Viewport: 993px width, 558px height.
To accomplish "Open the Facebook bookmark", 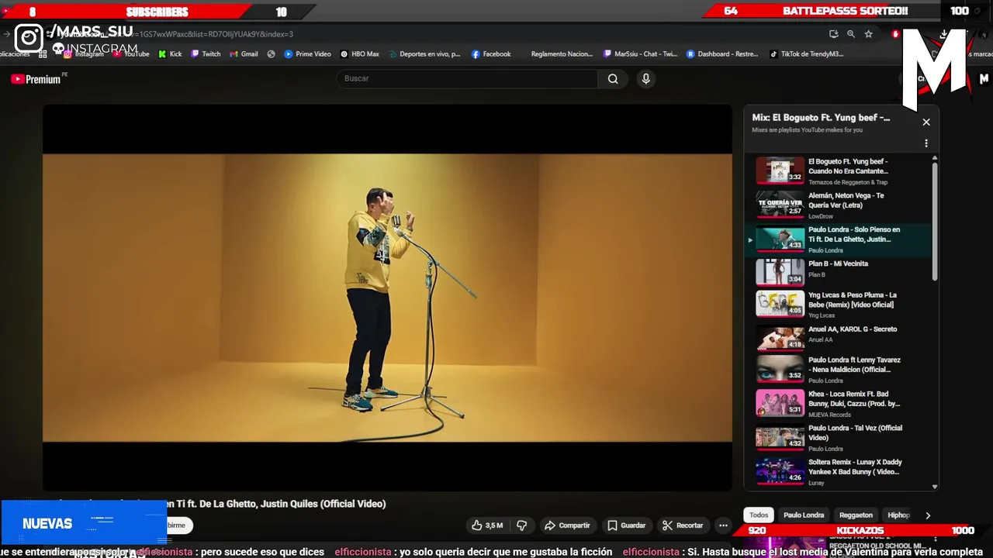I will pos(491,54).
